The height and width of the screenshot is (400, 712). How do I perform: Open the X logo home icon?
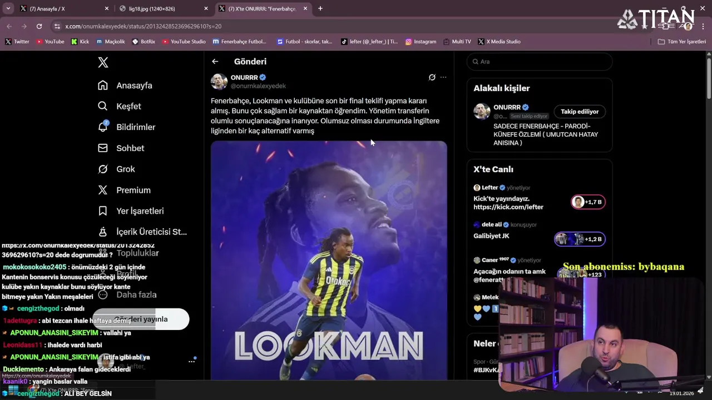103,62
